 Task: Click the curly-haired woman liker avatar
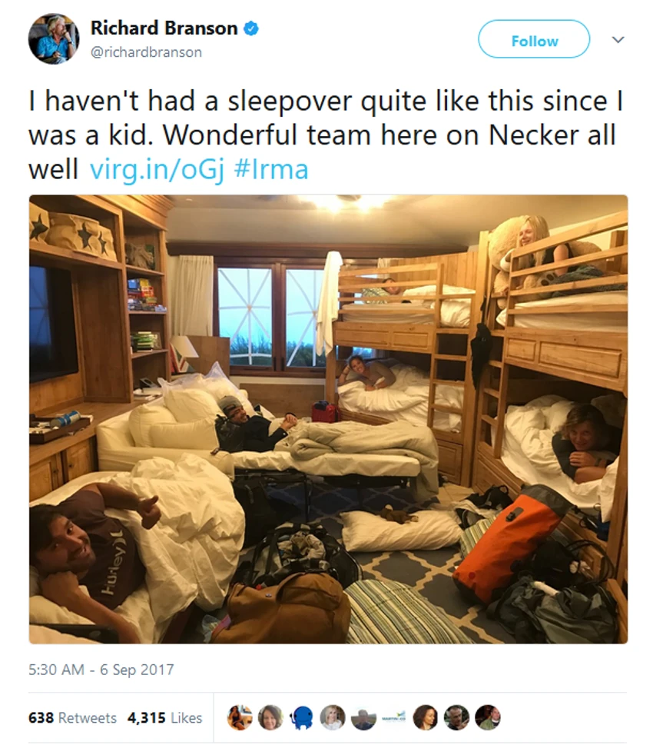coord(425,717)
